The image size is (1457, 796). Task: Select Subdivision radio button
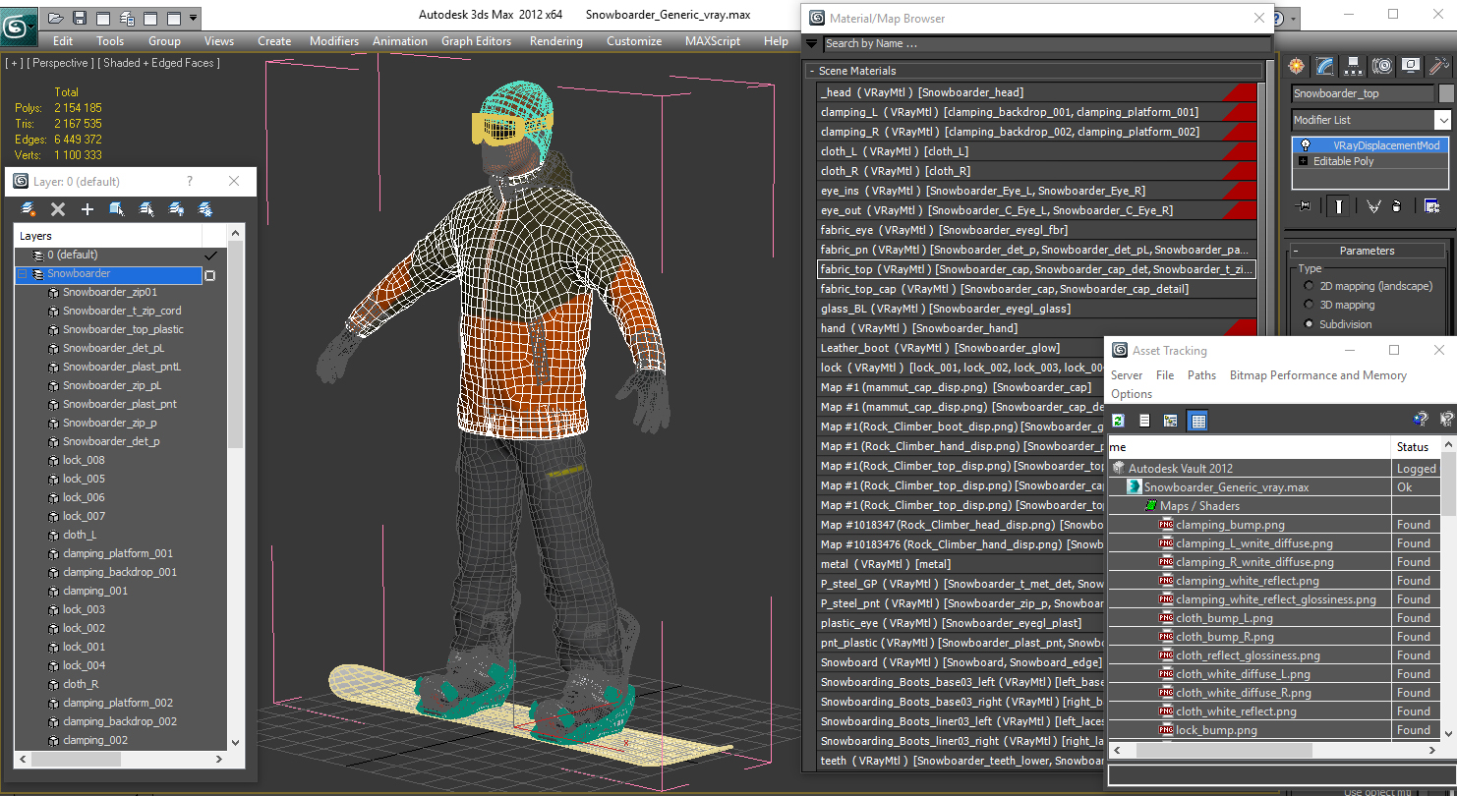1309,323
